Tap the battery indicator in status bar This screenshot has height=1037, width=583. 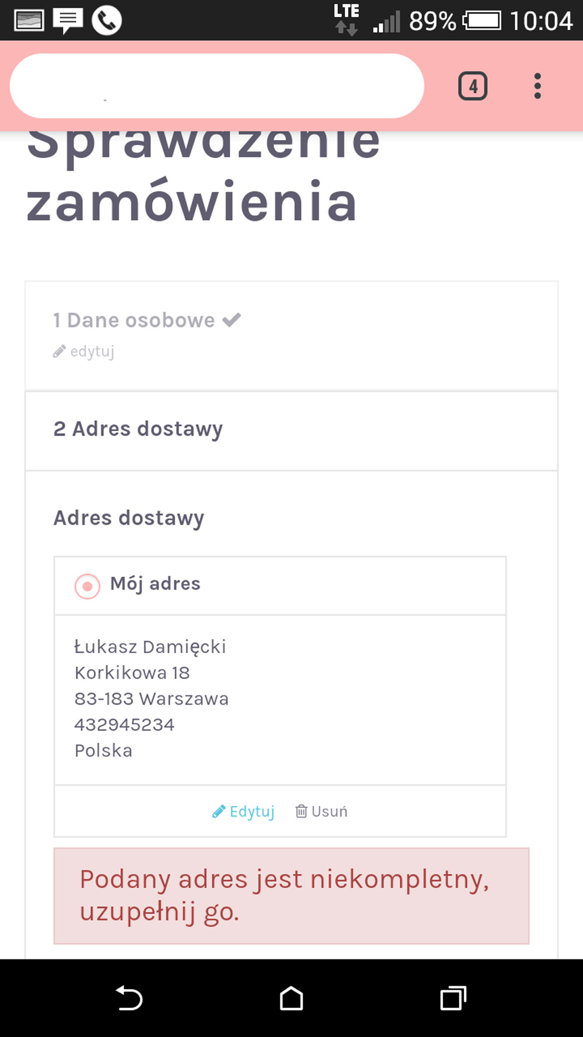482,21
